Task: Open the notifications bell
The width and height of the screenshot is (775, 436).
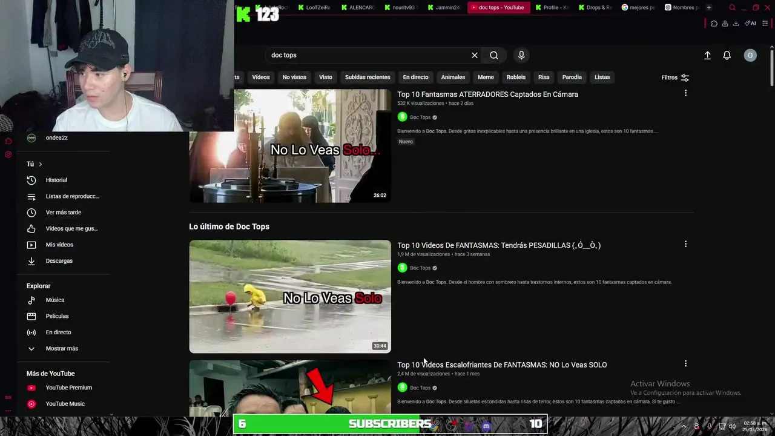Action: [x=727, y=55]
